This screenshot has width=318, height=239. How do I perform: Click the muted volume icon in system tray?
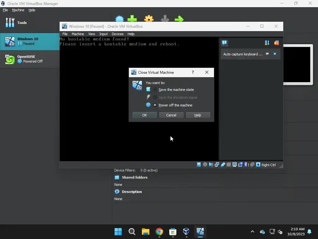click(280, 232)
